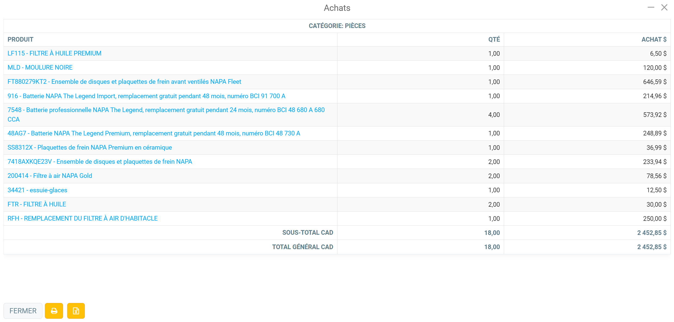Click the CATÉGORIE: PIÈCES heading
The width and height of the screenshot is (674, 322).
coord(337,26)
